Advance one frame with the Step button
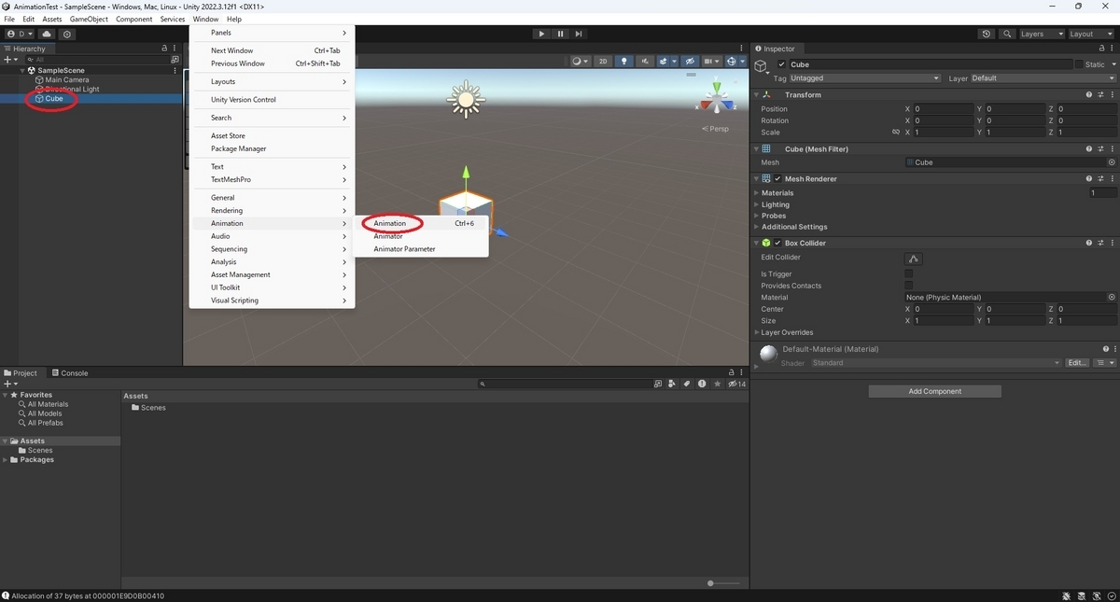 pos(579,34)
